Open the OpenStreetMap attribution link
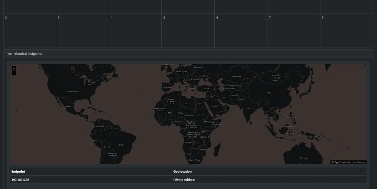Screen dimensions: 377x189 (x=343, y=162)
